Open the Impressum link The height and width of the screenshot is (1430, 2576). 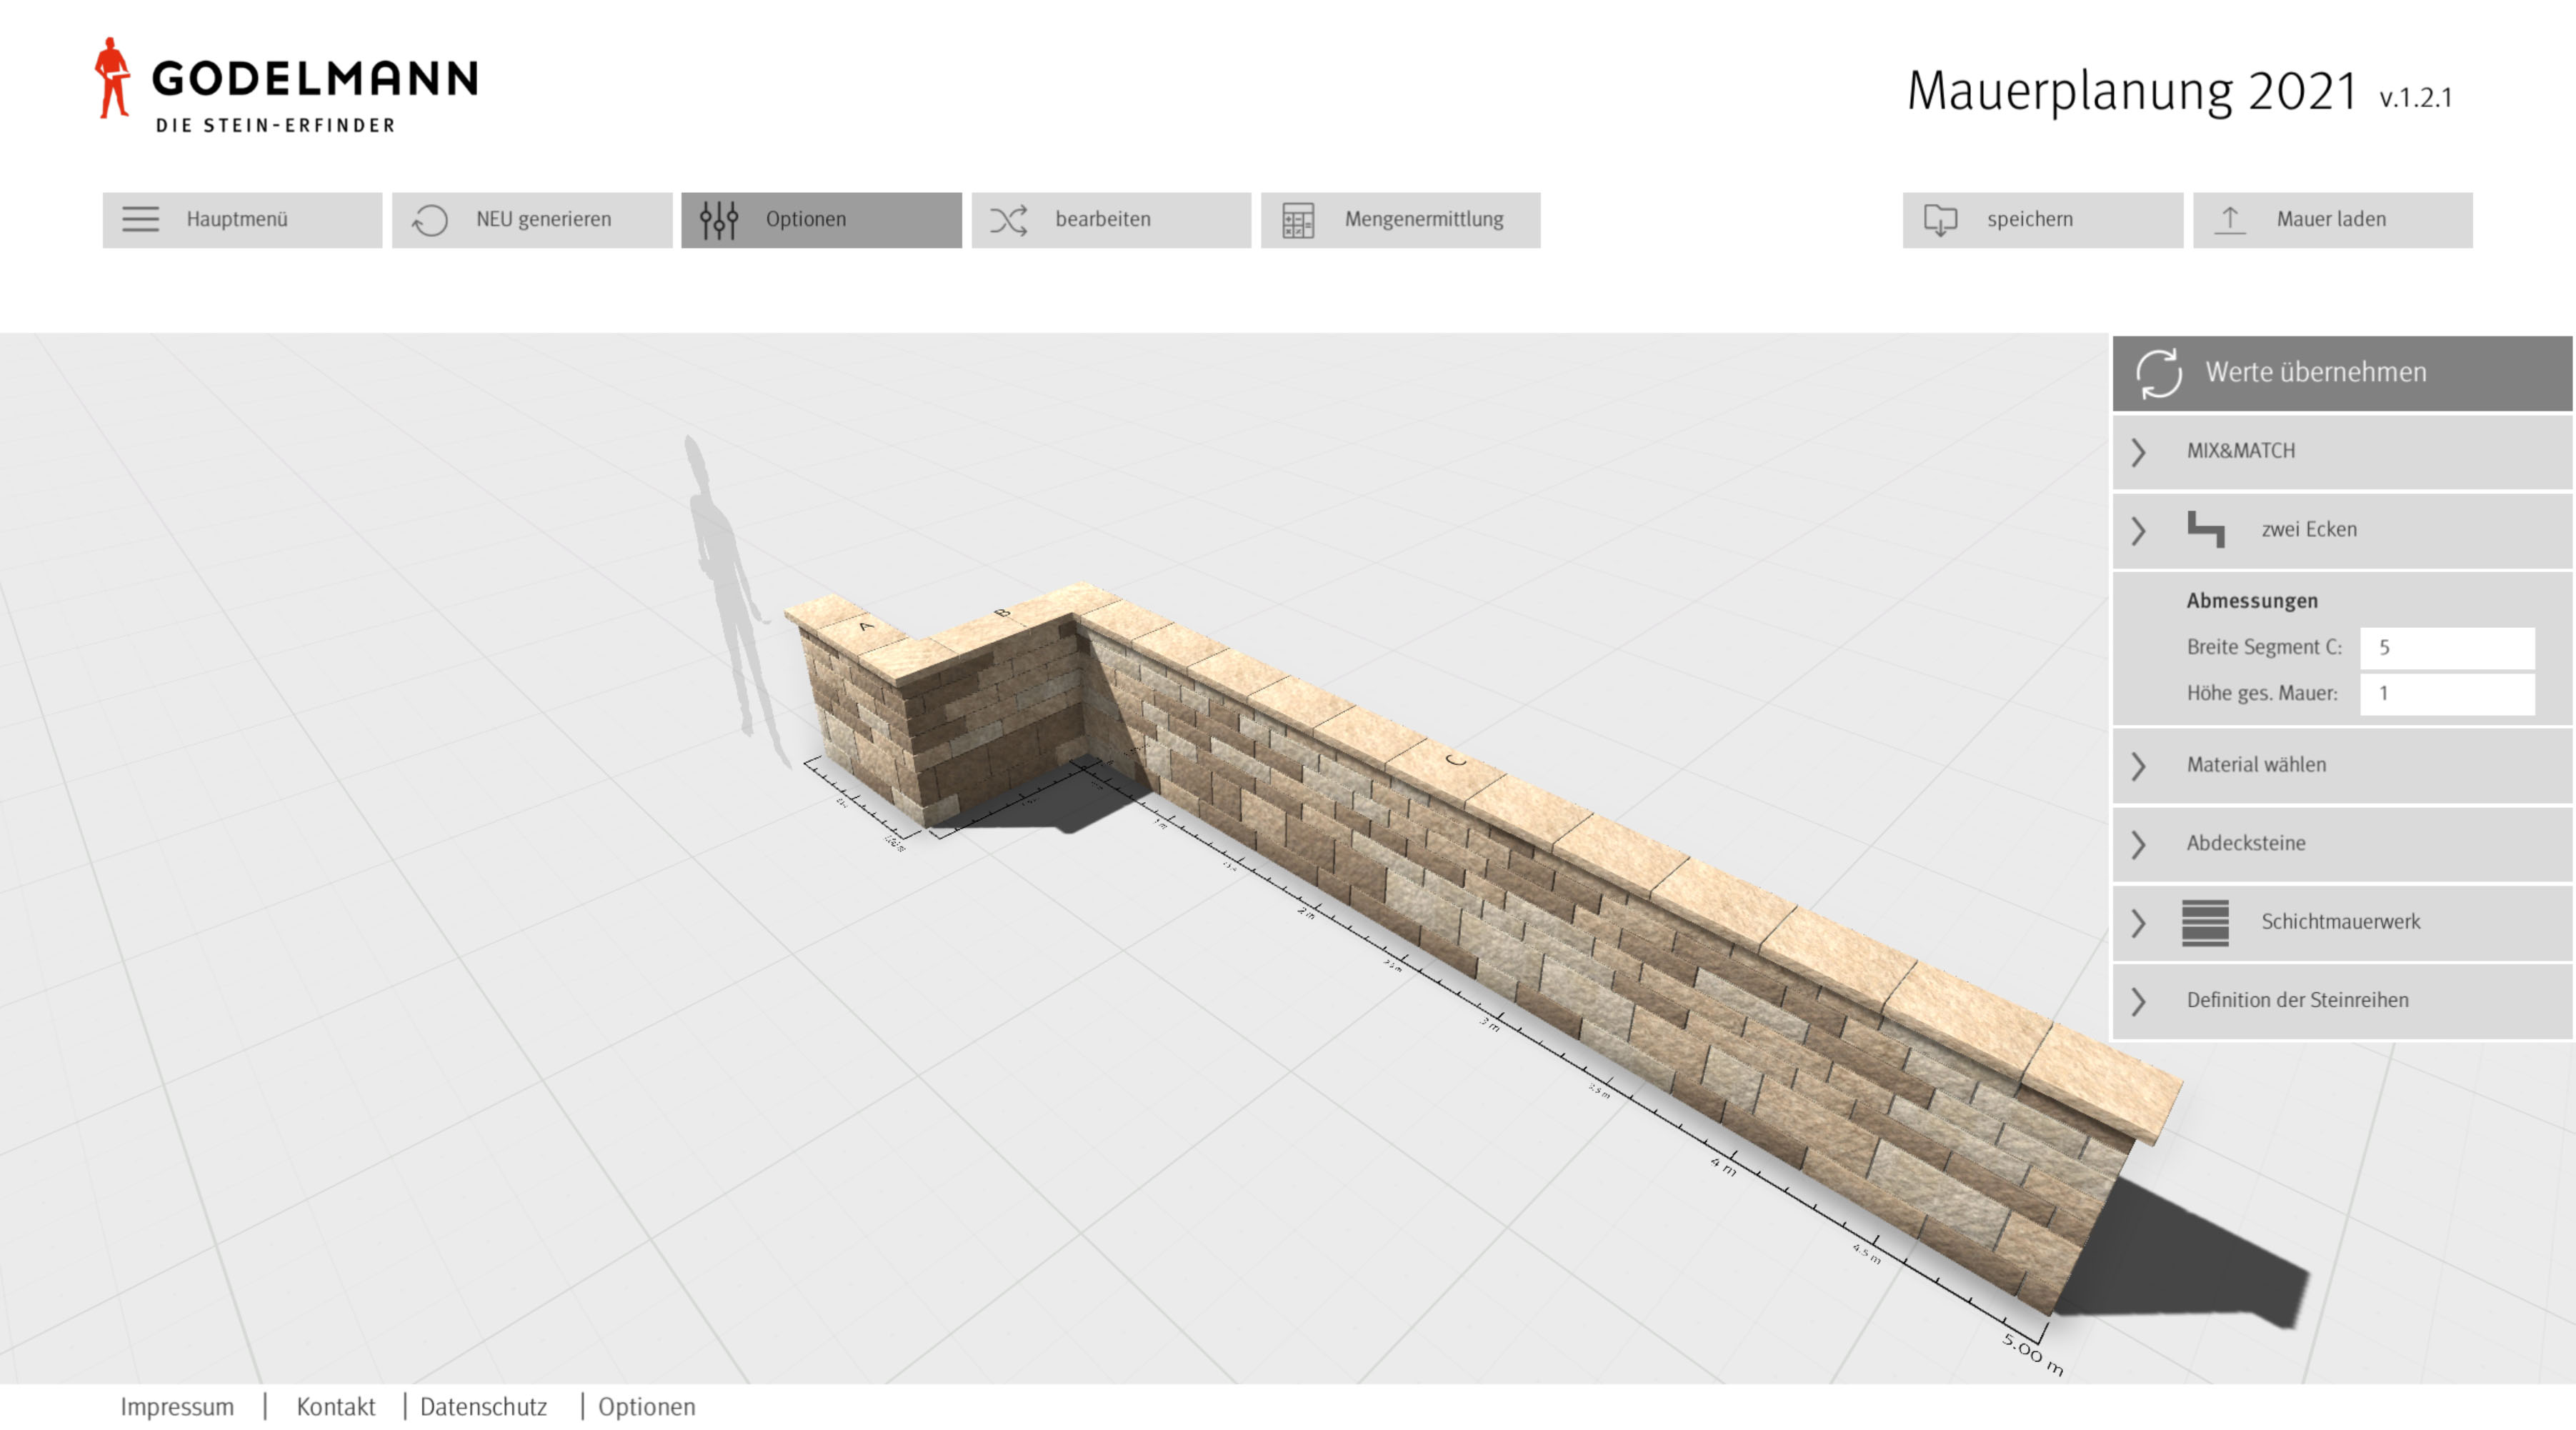(x=177, y=1406)
